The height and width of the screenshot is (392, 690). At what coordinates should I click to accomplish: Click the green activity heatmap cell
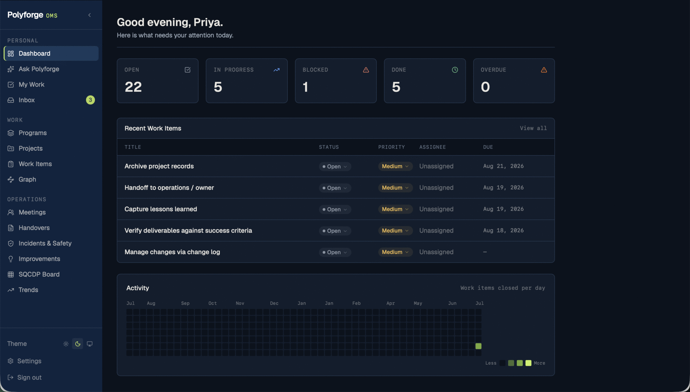(x=479, y=346)
